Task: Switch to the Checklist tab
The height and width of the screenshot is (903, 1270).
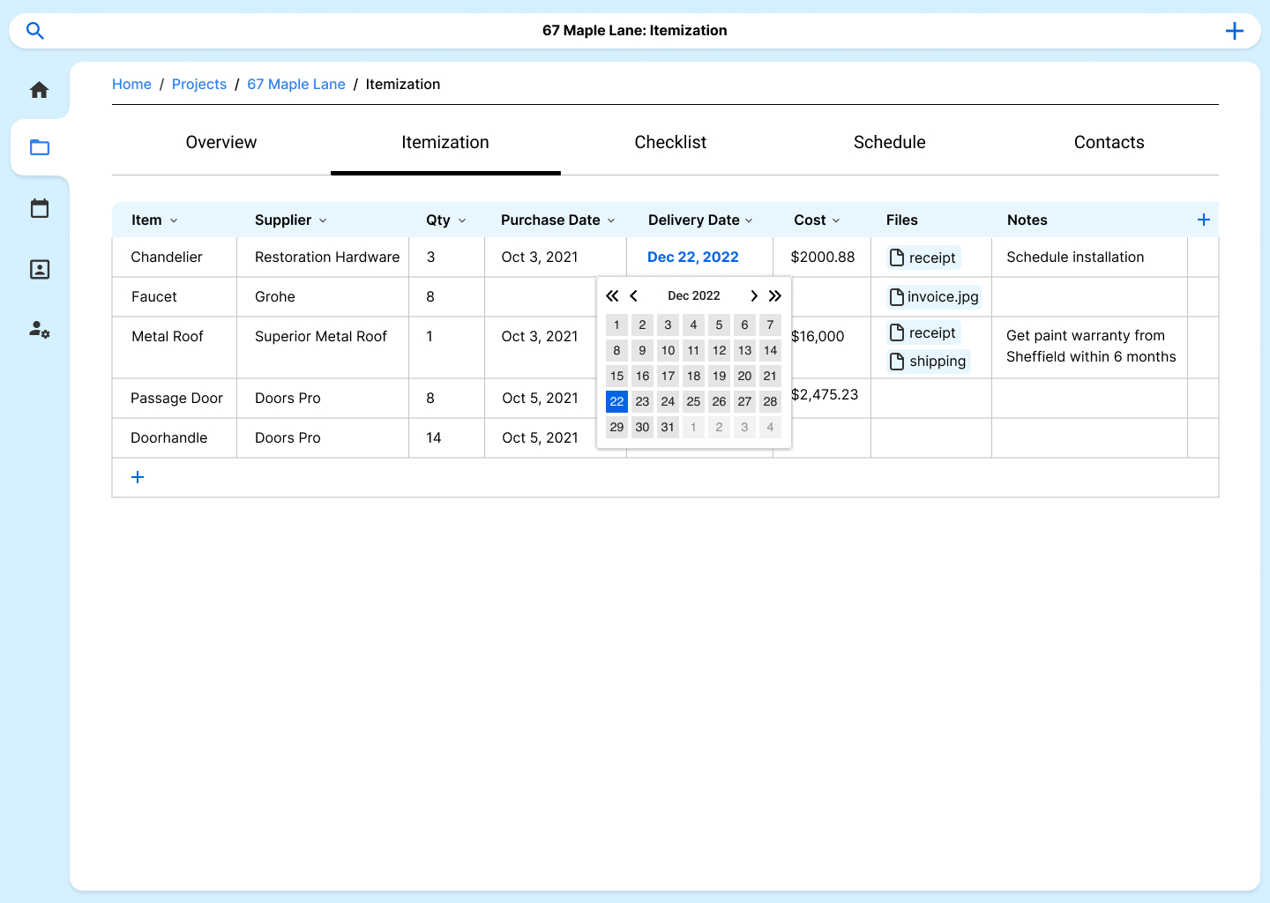Action: (670, 143)
